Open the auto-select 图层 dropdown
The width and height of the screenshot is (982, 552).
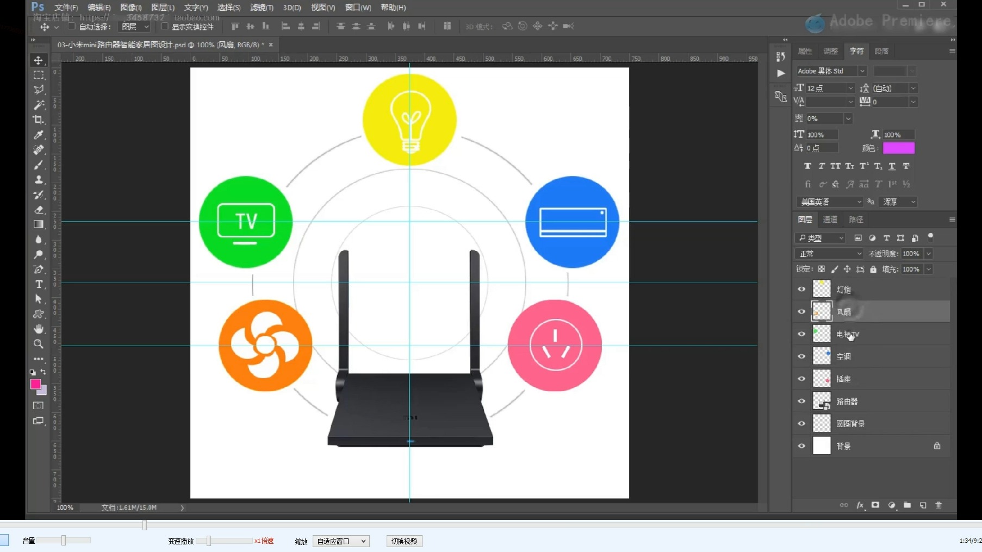pos(134,27)
